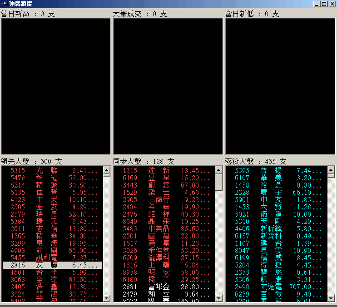Select stock 1565 priced 138.00
The image size is (337, 307).
(52, 236)
